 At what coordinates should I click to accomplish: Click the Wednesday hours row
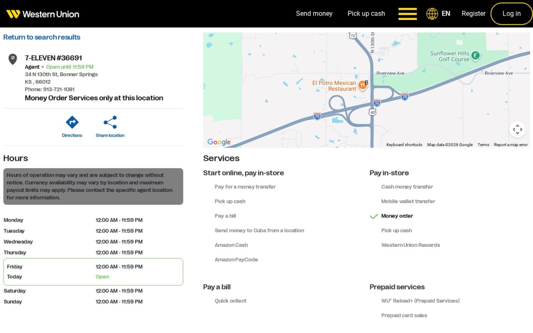tap(93, 242)
